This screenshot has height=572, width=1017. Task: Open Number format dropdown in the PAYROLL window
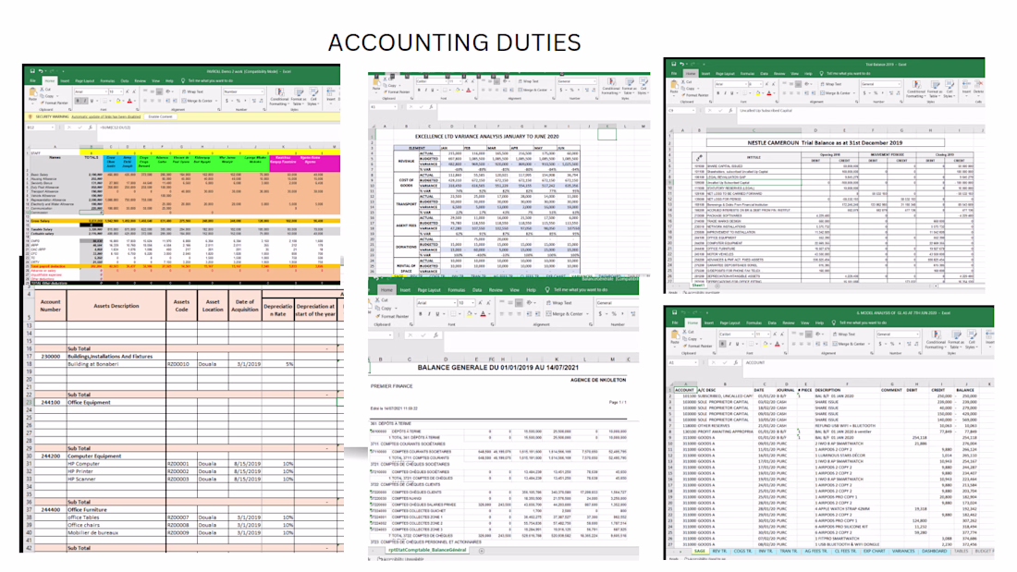click(x=243, y=91)
